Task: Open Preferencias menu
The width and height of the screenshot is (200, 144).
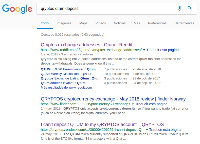Action: (x=157, y=23)
